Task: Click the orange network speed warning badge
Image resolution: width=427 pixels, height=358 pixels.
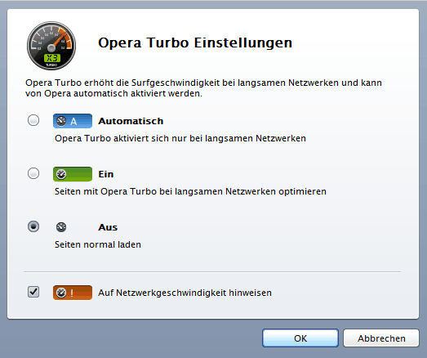Action: (x=73, y=293)
